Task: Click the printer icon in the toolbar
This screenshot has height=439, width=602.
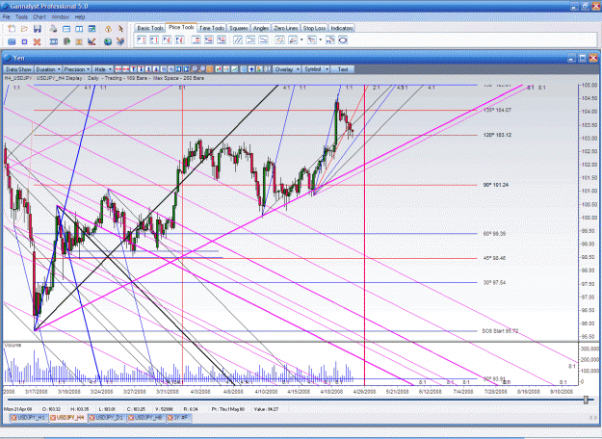Action: click(53, 29)
